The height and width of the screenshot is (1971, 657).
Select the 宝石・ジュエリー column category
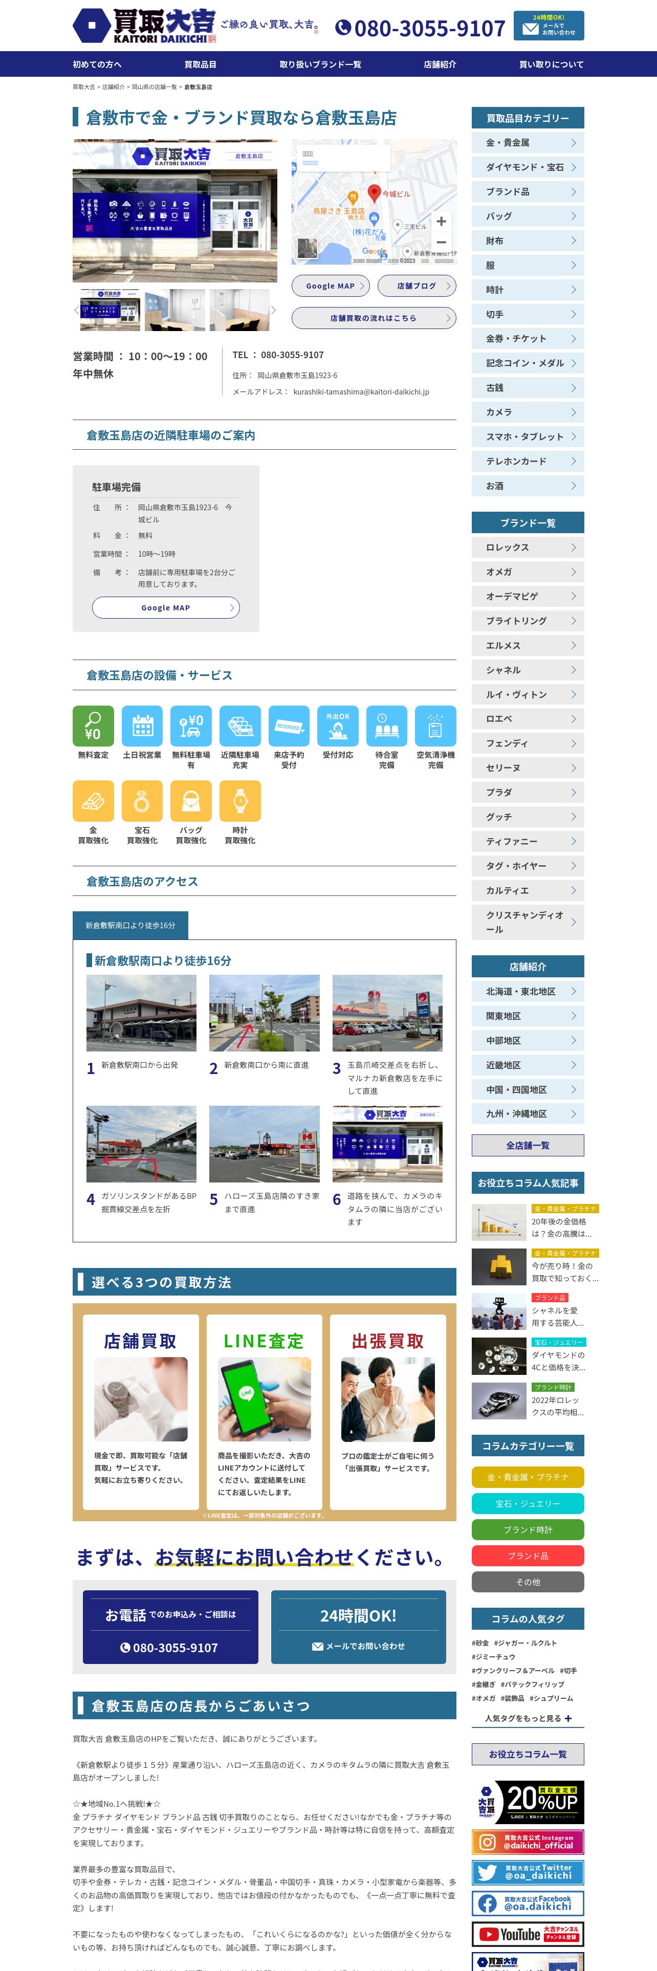[x=528, y=1503]
